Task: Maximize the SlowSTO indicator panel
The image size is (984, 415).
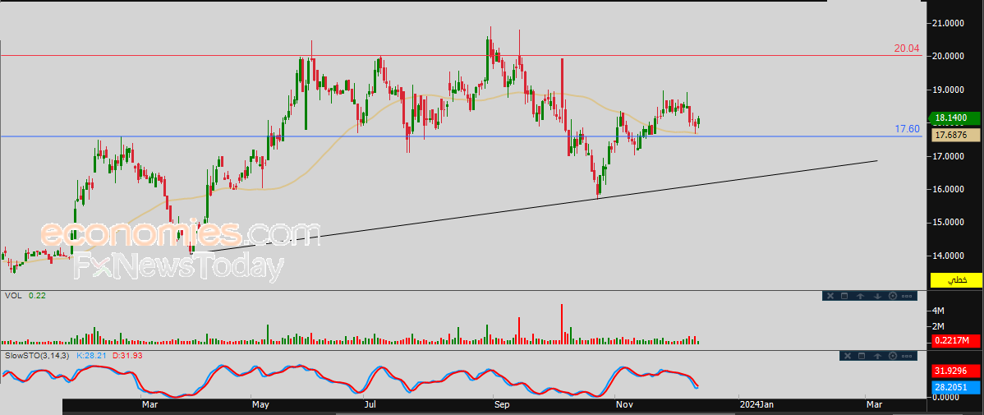Action: tap(862, 356)
